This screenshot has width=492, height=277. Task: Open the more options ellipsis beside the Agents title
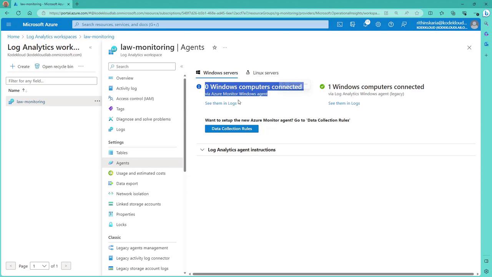tap(225, 48)
